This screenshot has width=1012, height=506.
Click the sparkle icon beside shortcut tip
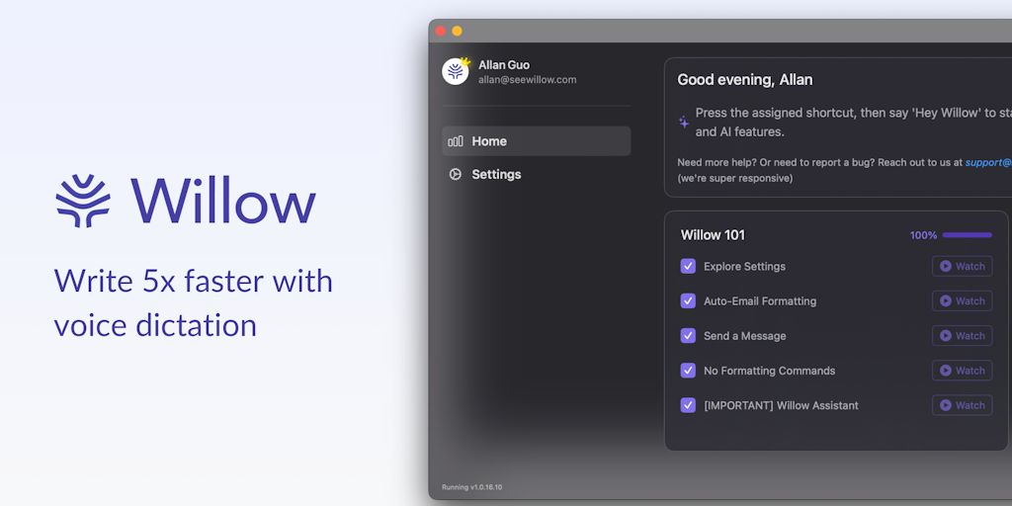tap(684, 122)
